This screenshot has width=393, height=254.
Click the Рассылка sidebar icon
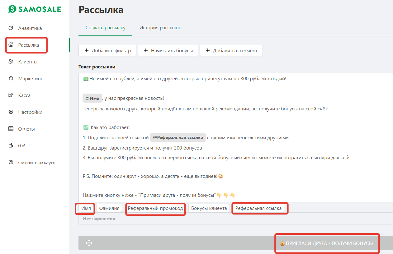pos(11,45)
